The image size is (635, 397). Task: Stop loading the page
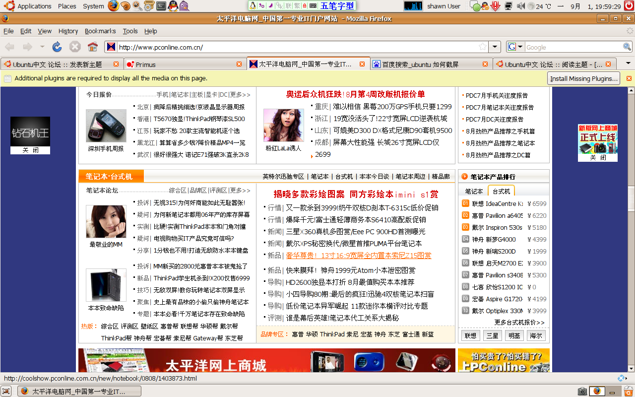click(75, 47)
